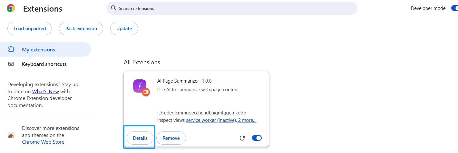This screenshot has height=153, width=458.
Task: Open Details for AI Page Summarizer
Action: pos(140,138)
